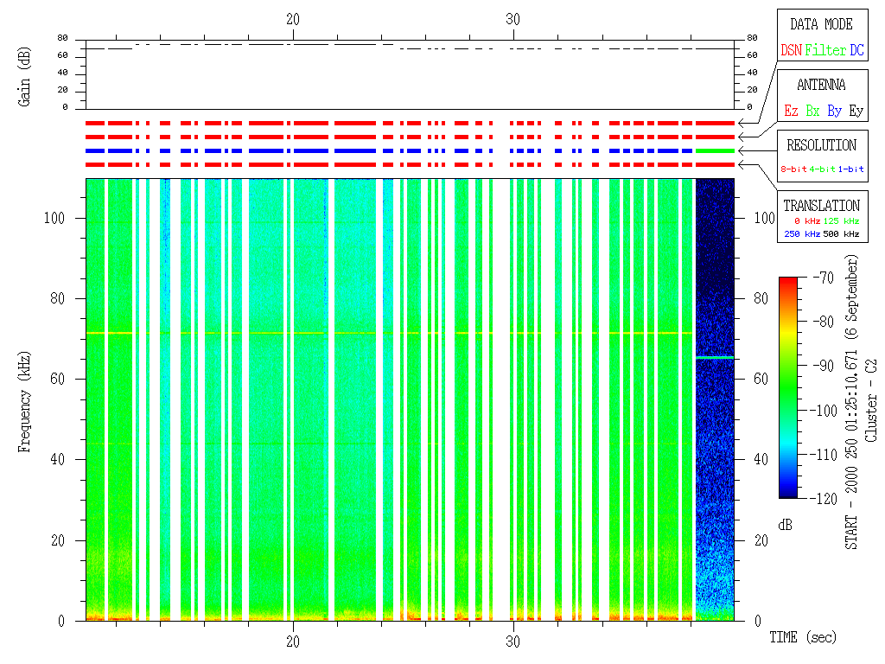Click the dark blue bottom of the color bar
Image resolution: width=885 pixels, height=664 pixels.
click(x=788, y=493)
